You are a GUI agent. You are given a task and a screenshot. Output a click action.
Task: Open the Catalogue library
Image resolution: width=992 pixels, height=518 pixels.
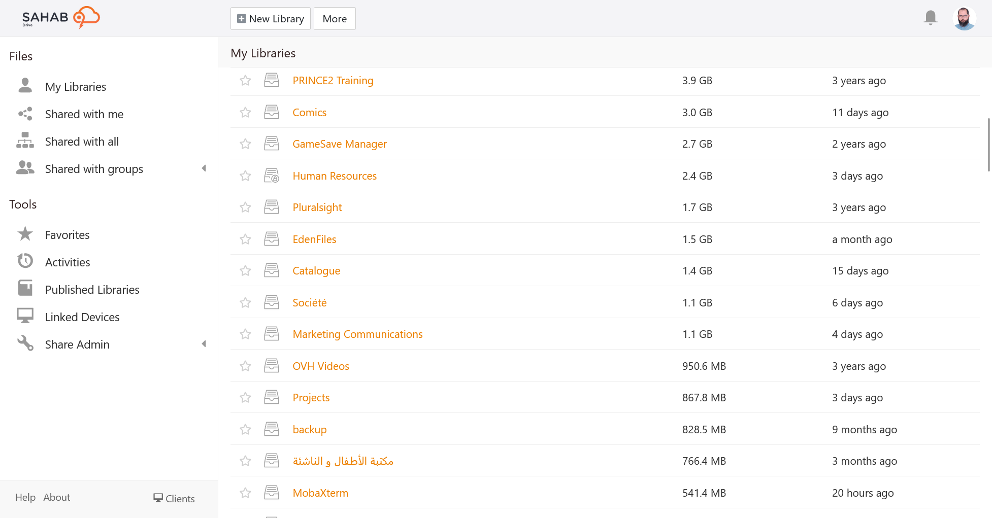point(316,271)
